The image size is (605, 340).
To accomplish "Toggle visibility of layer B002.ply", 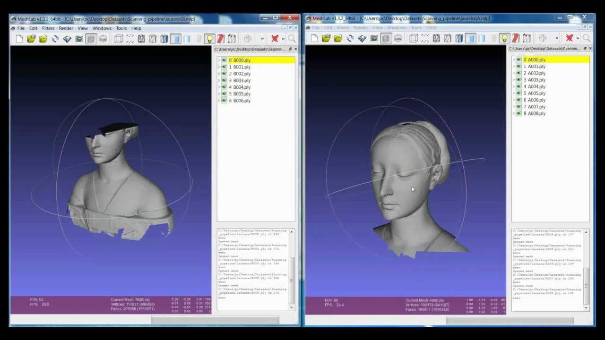I will click(224, 74).
